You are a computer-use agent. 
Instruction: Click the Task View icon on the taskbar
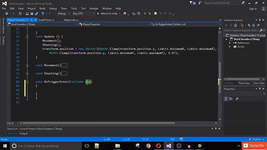coord(87,146)
